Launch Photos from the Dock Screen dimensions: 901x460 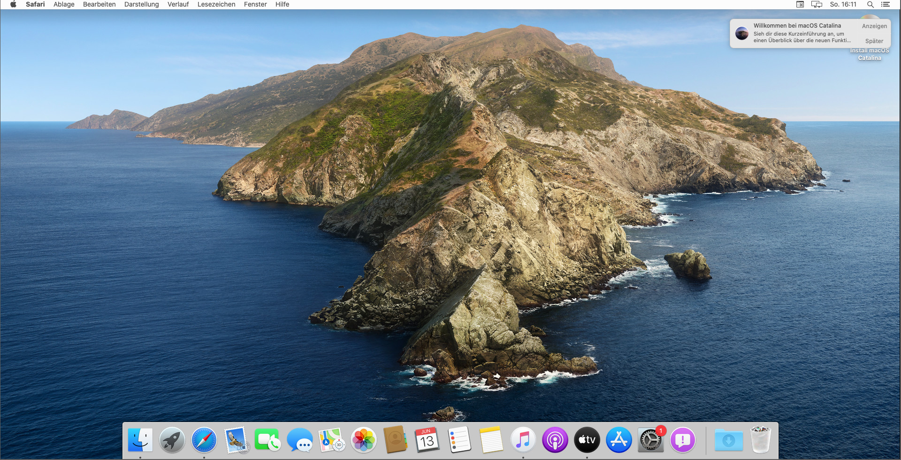click(364, 440)
